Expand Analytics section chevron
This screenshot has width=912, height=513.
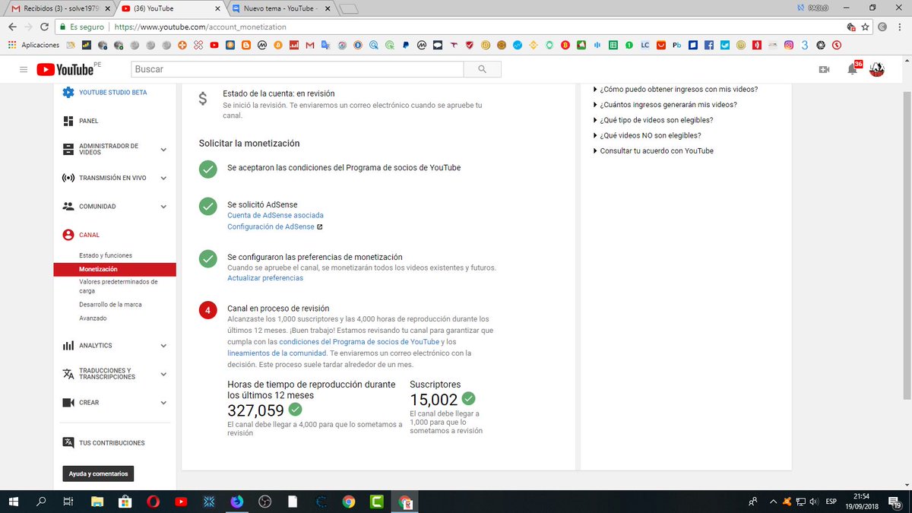click(x=163, y=346)
